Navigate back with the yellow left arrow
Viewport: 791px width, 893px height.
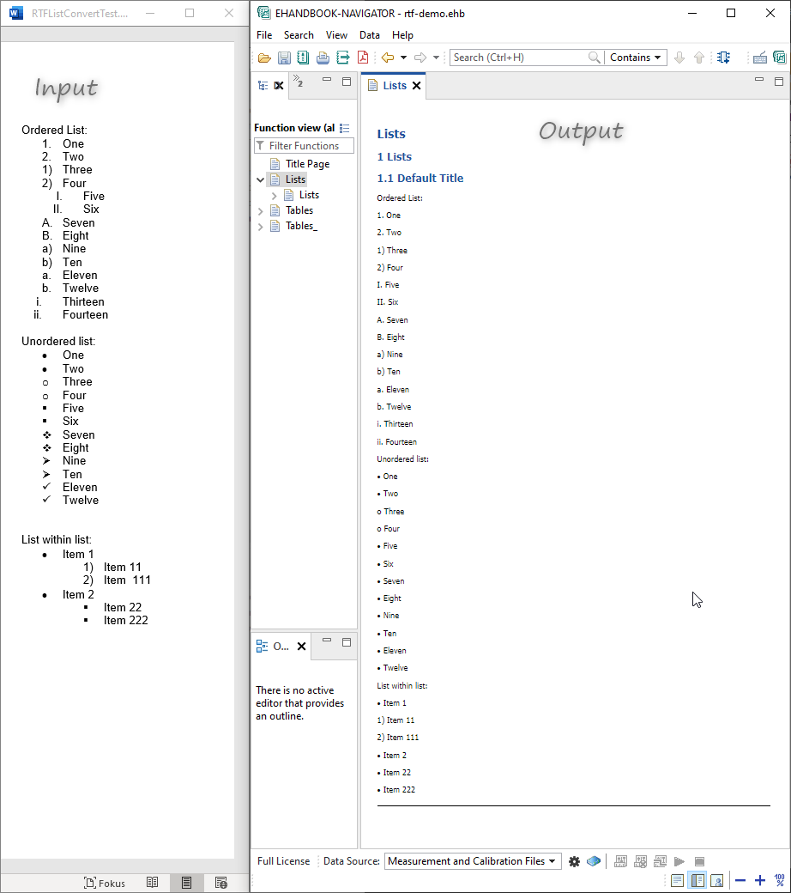click(x=387, y=58)
